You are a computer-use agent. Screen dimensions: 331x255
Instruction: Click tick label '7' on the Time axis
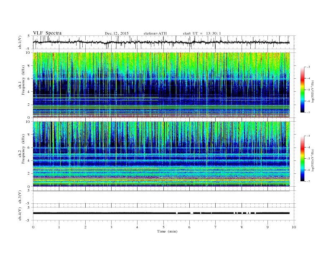(216, 227)
